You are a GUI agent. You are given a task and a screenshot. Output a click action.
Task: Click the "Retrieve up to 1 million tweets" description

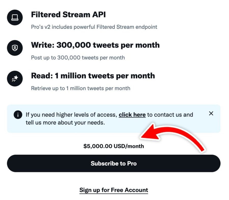pos(80,88)
